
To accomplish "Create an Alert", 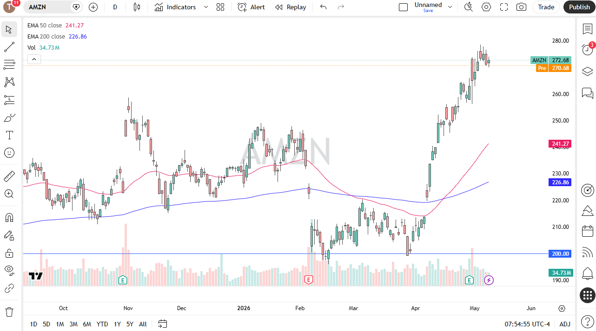I will click(x=251, y=7).
